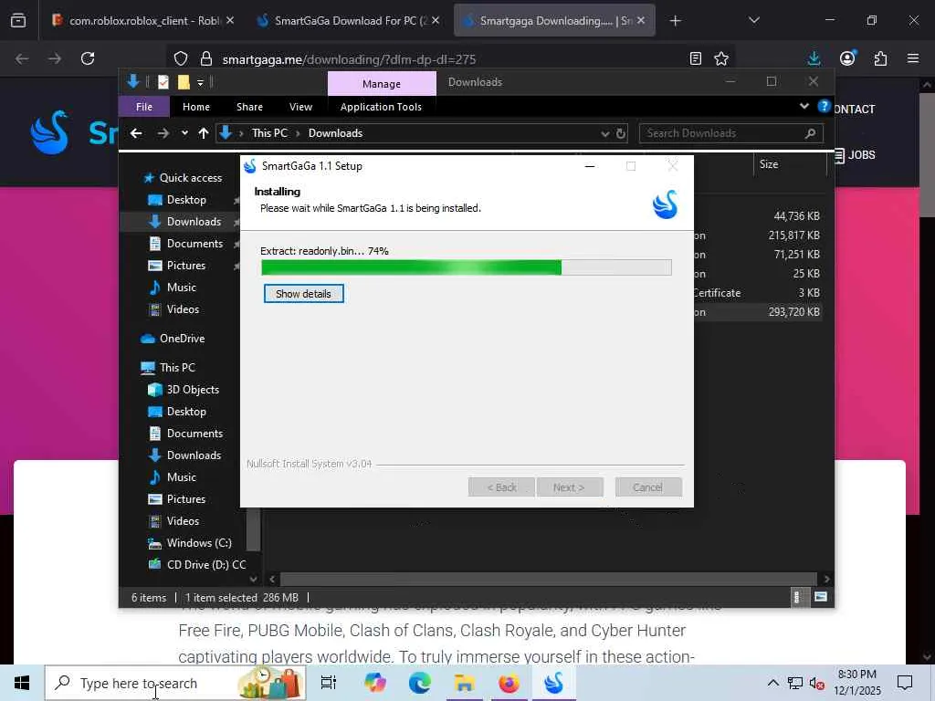Open Microsoft Edge from taskbar
The height and width of the screenshot is (701, 935).
(x=420, y=683)
